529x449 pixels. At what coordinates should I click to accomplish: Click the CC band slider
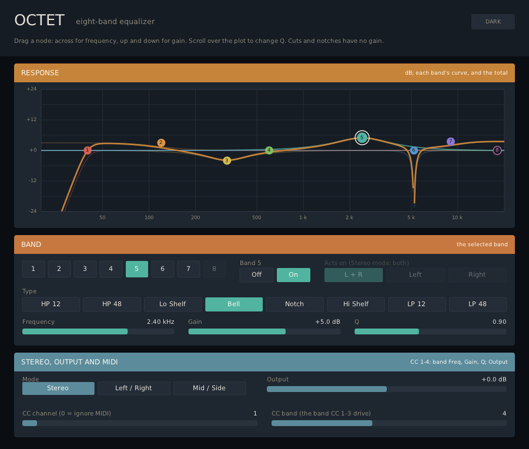pyautogui.click(x=389, y=423)
